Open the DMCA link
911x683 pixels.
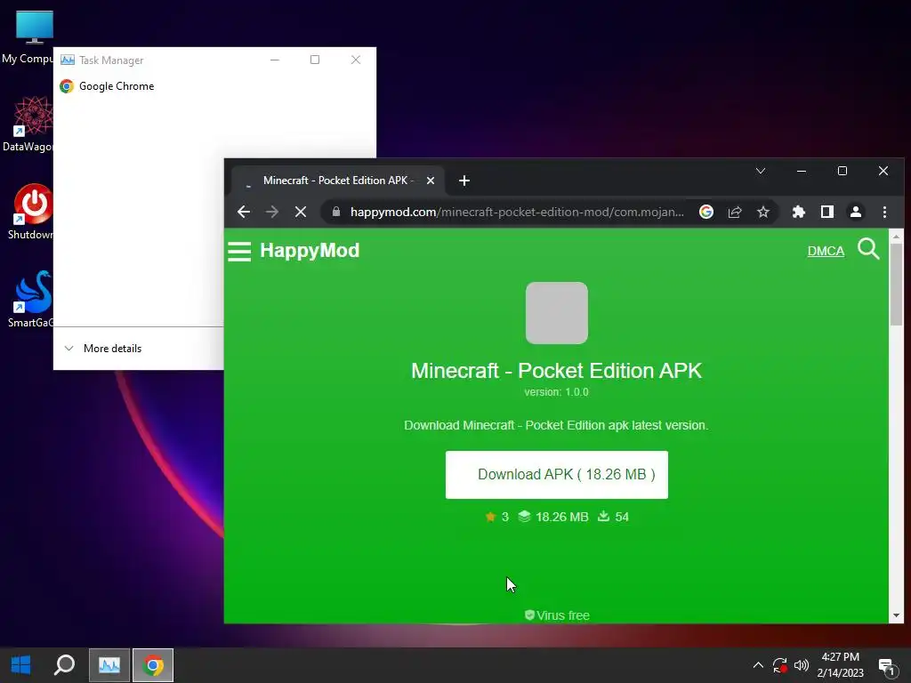(826, 251)
